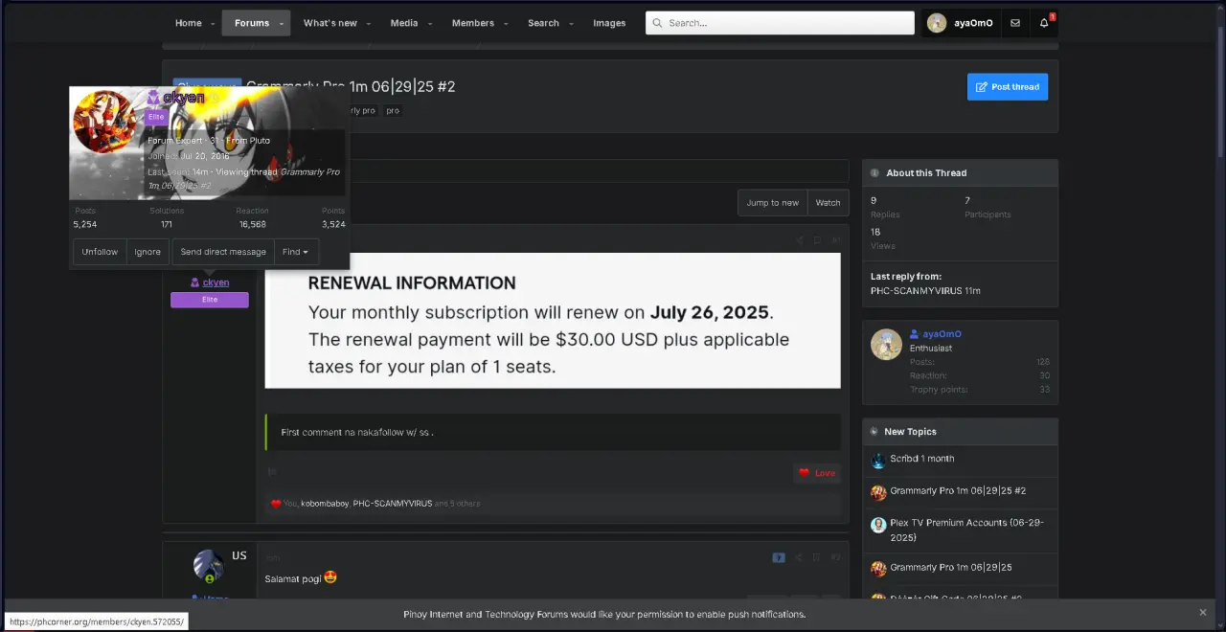
Task: Unfollow ckyen in the popup
Action: (100, 252)
